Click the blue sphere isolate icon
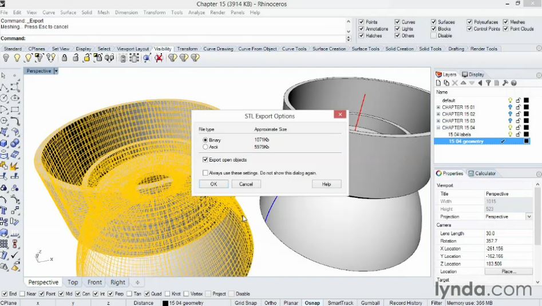Image resolution: width=542 pixels, height=306 pixels. (x=147, y=58)
